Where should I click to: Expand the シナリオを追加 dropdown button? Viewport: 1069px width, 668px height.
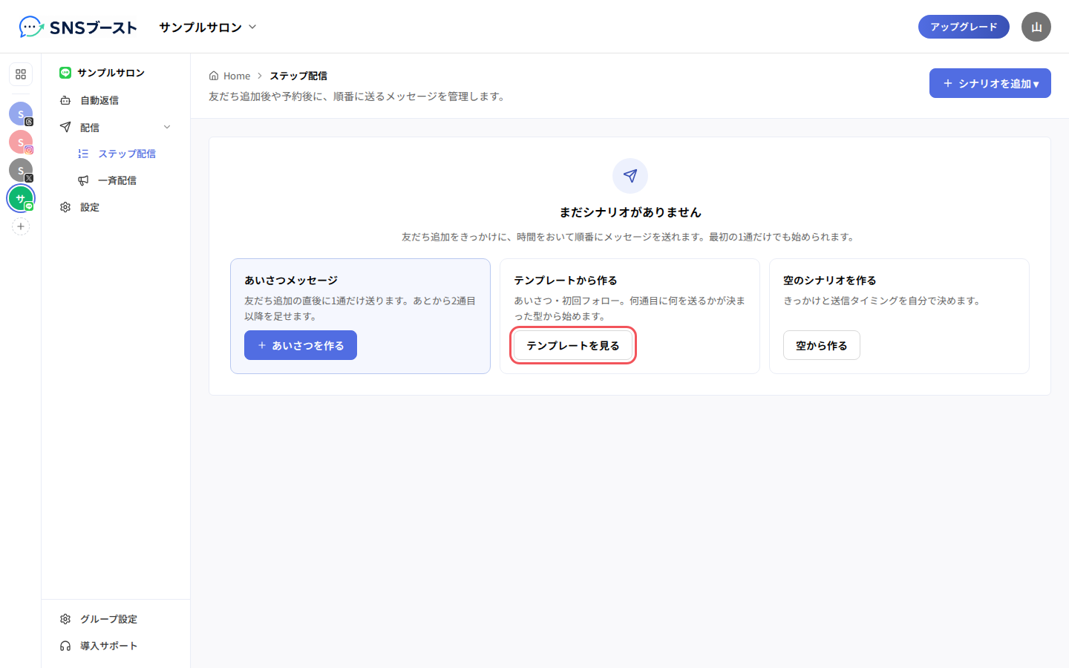click(x=990, y=83)
